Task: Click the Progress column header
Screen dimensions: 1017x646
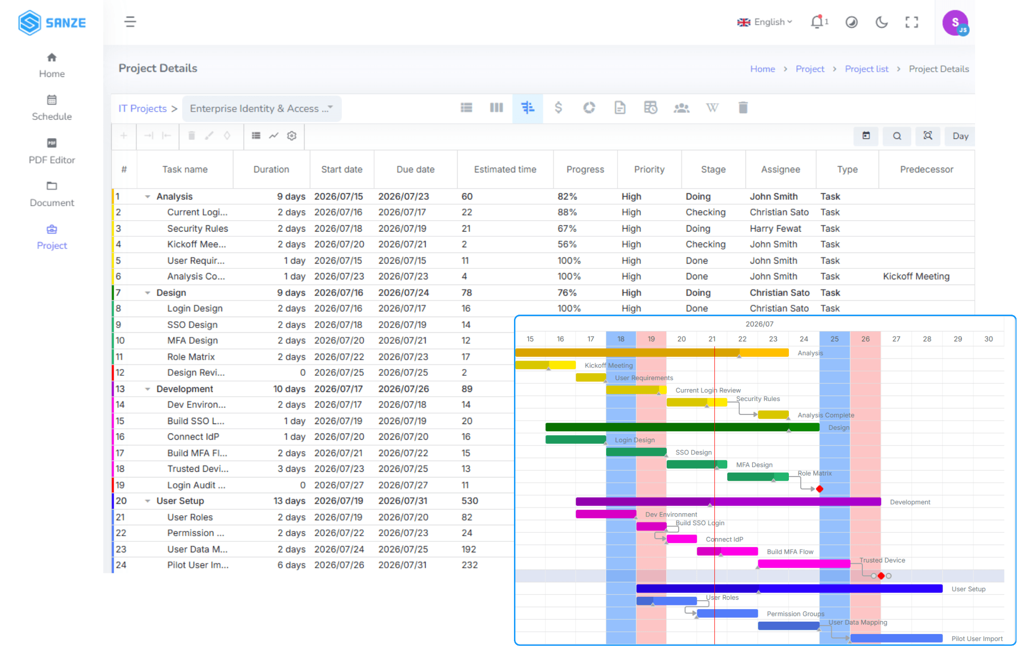Action: pos(585,169)
